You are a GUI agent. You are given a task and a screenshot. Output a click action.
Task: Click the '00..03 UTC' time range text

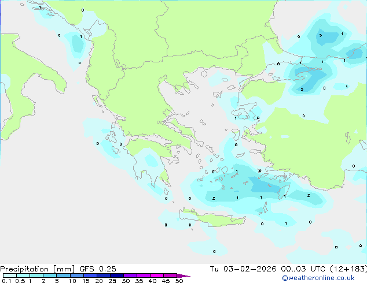point(303,269)
